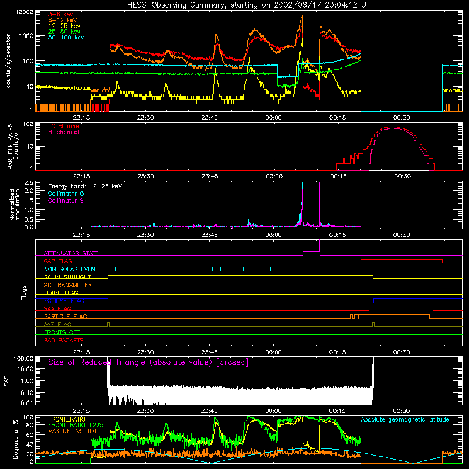
Task: Click the 100.00 SAS tick value
Action: 23,359
